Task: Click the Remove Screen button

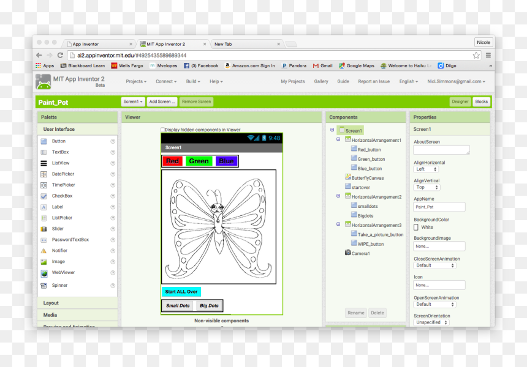Action: click(196, 102)
